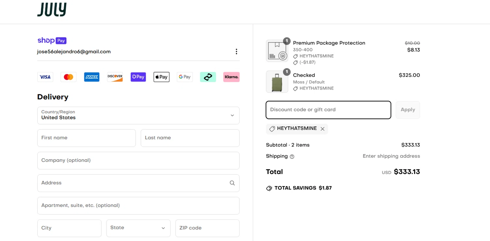This screenshot has width=490, height=241.
Task: Click the Mastercard payment icon
Action: tap(69, 77)
